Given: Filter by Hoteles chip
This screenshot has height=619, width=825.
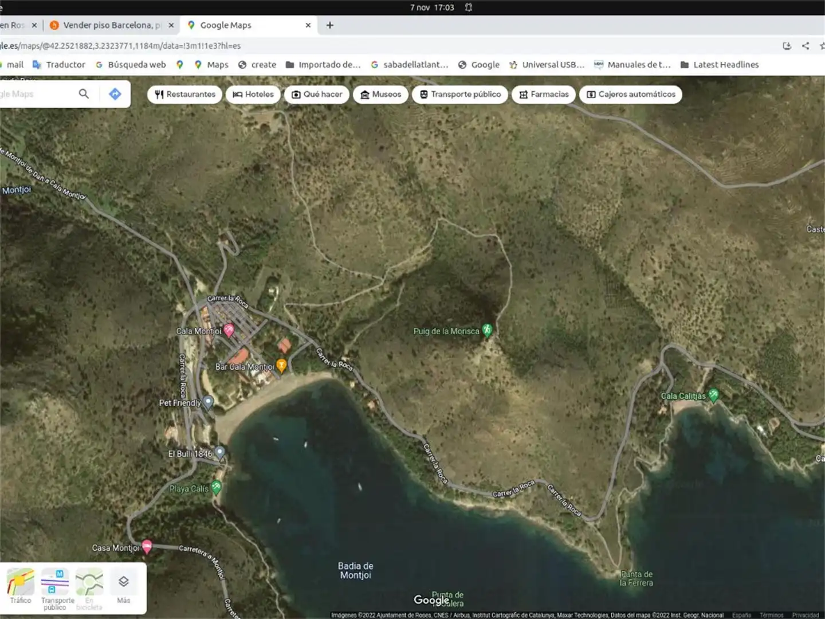Looking at the screenshot, I should click(253, 94).
